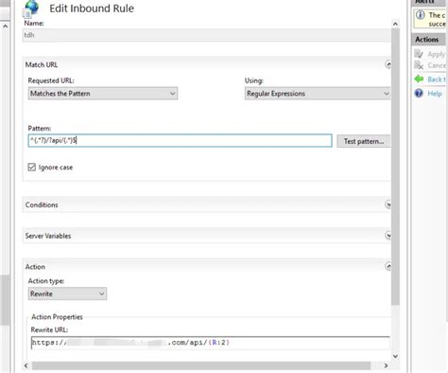Toggle the Ignore case checkbox
448x373 pixels.
pos(32,167)
